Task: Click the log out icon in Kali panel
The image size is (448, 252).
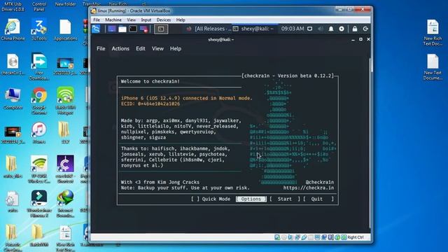Action: (365, 29)
